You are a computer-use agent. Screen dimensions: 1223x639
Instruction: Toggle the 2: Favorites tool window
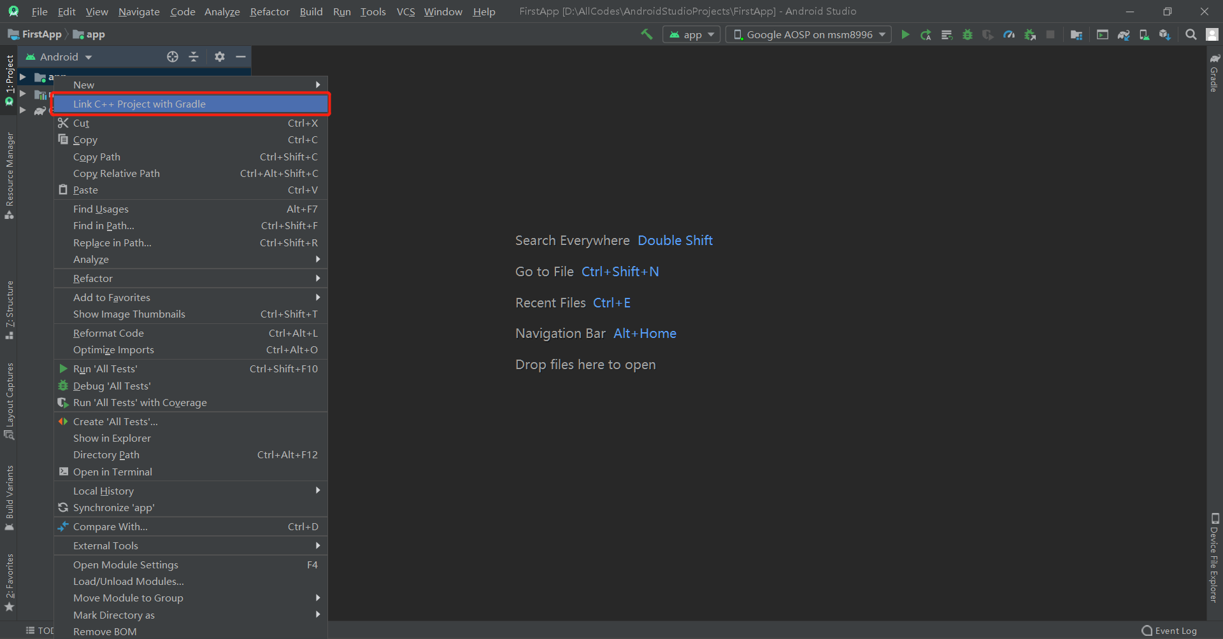9,582
